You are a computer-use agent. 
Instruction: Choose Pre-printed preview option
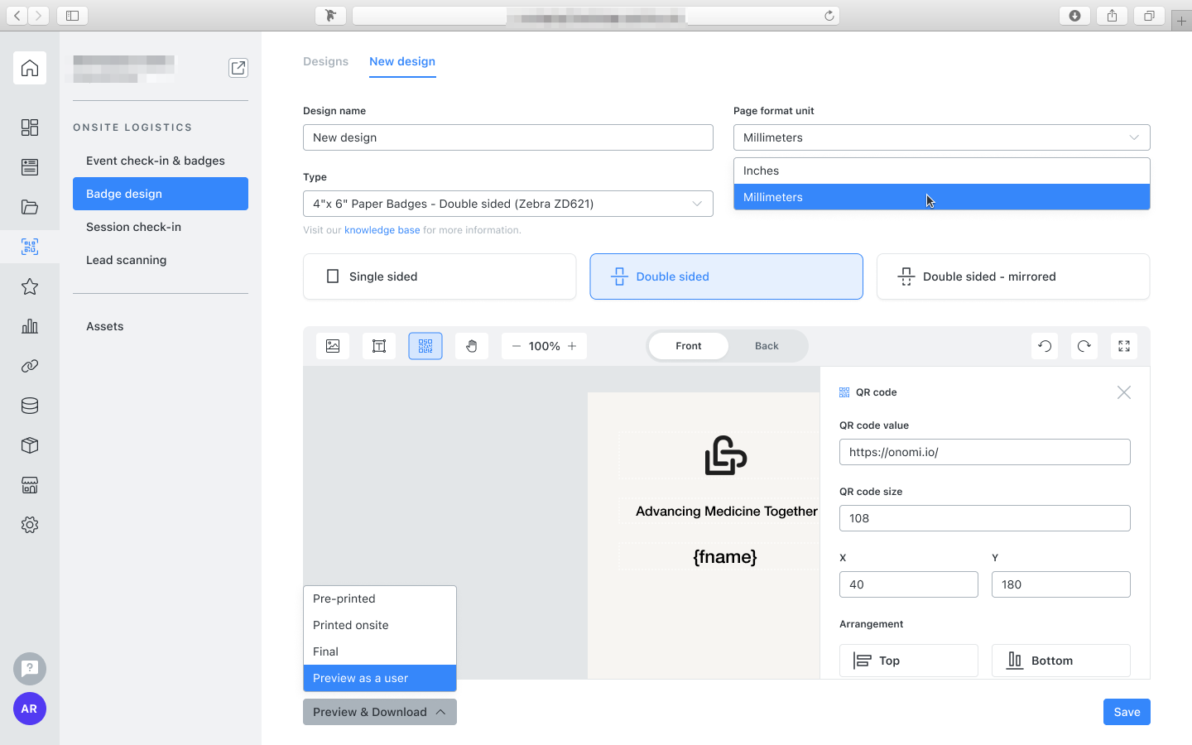(x=380, y=598)
